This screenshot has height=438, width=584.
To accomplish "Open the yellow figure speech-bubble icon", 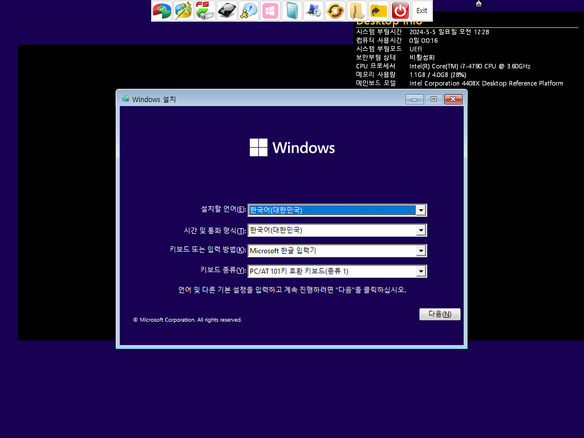I will coord(249,11).
